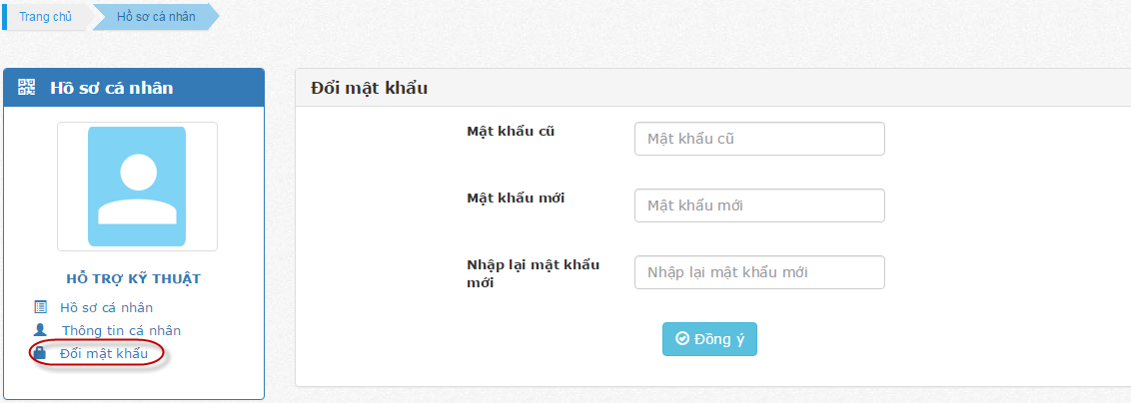
Task: Focus the Mật khẩu cũ input field
Action: (x=759, y=139)
